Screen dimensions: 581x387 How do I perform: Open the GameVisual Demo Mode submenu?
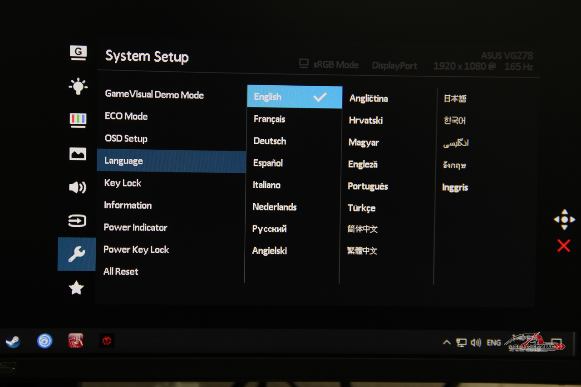pos(154,95)
